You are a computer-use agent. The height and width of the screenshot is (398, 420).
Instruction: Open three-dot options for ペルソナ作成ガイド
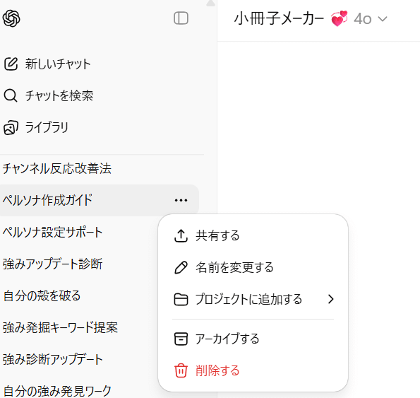pyautogui.click(x=181, y=200)
